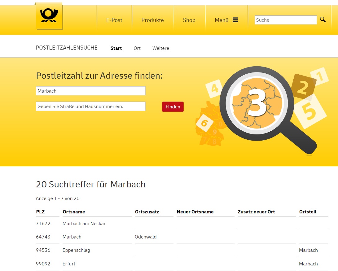Click the number 5 tile graphic
Viewport: 338px width, 271px height.
click(x=309, y=112)
